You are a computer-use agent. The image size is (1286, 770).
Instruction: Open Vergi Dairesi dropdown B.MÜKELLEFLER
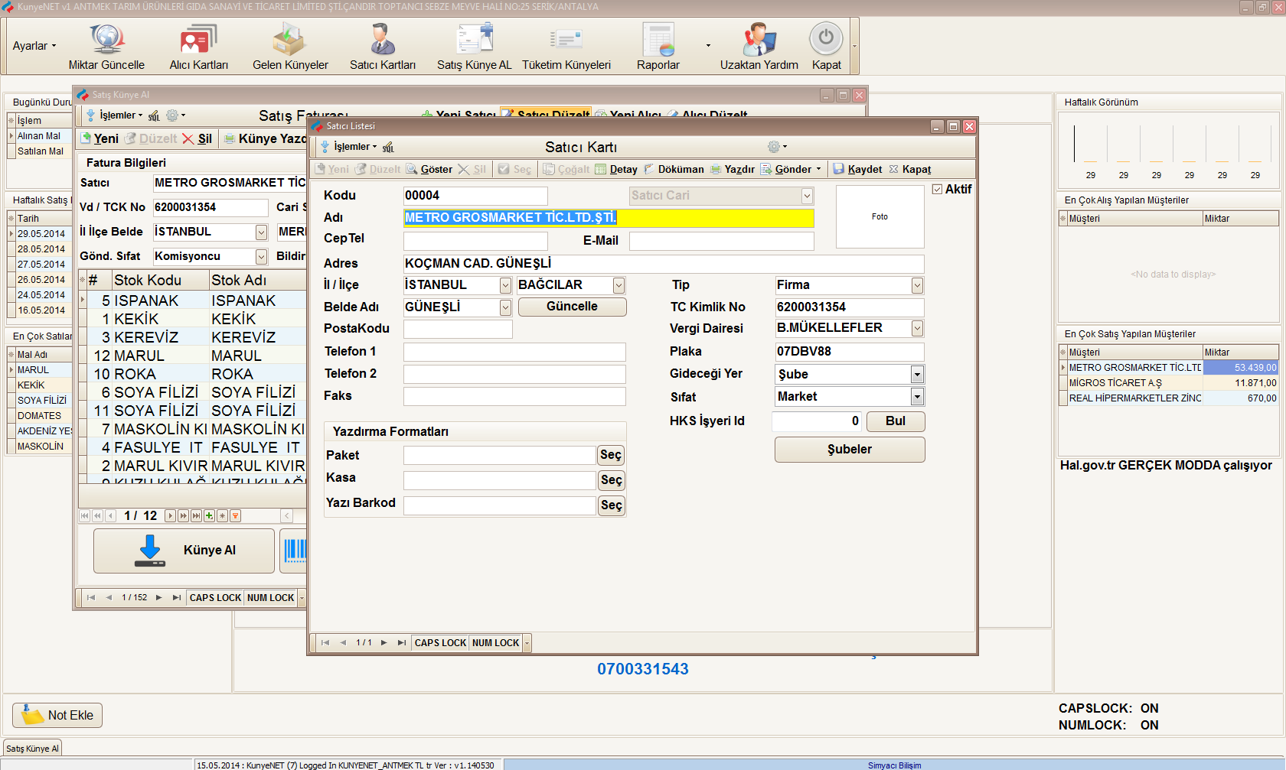[917, 328]
